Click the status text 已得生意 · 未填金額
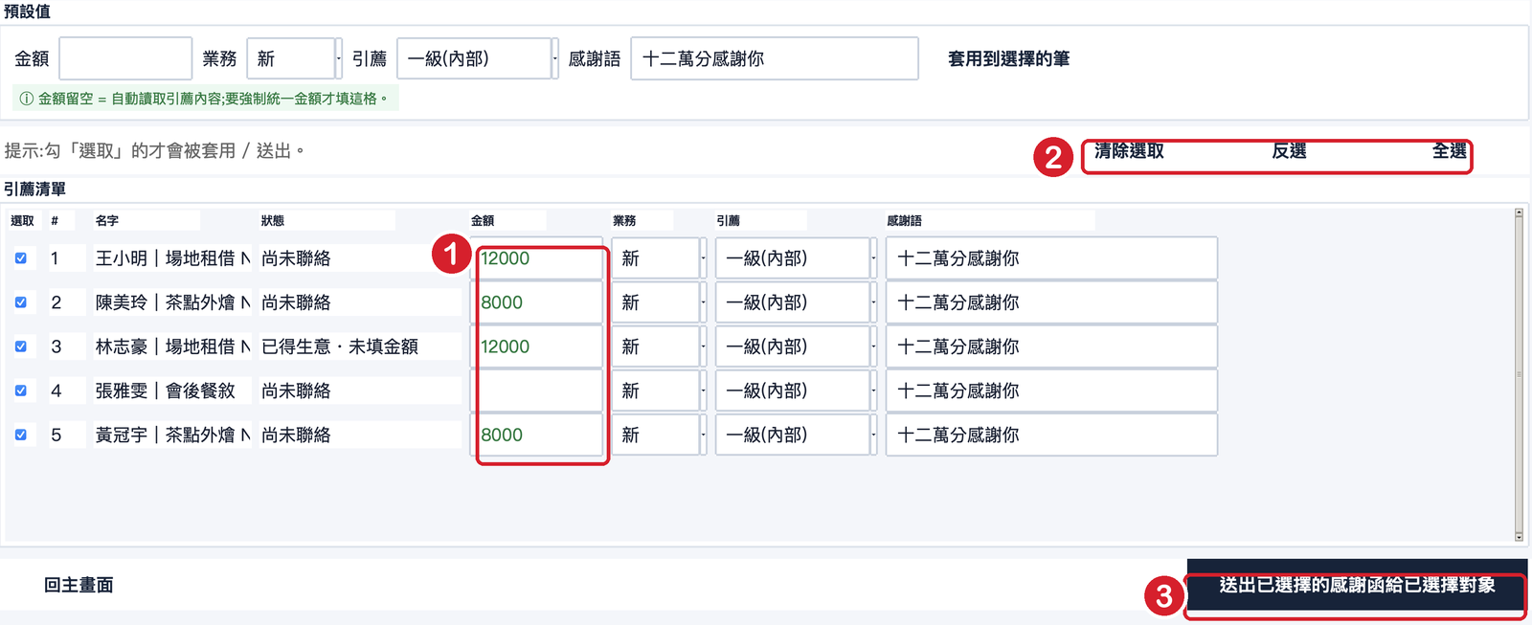 coord(340,346)
